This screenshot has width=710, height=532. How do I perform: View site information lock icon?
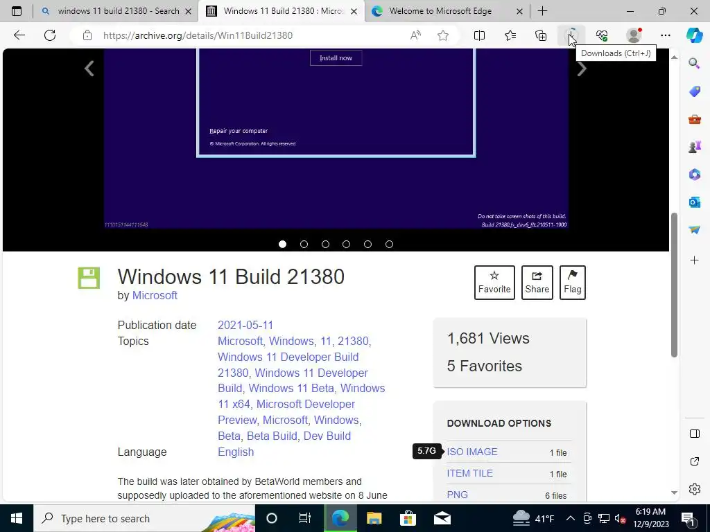point(87,35)
